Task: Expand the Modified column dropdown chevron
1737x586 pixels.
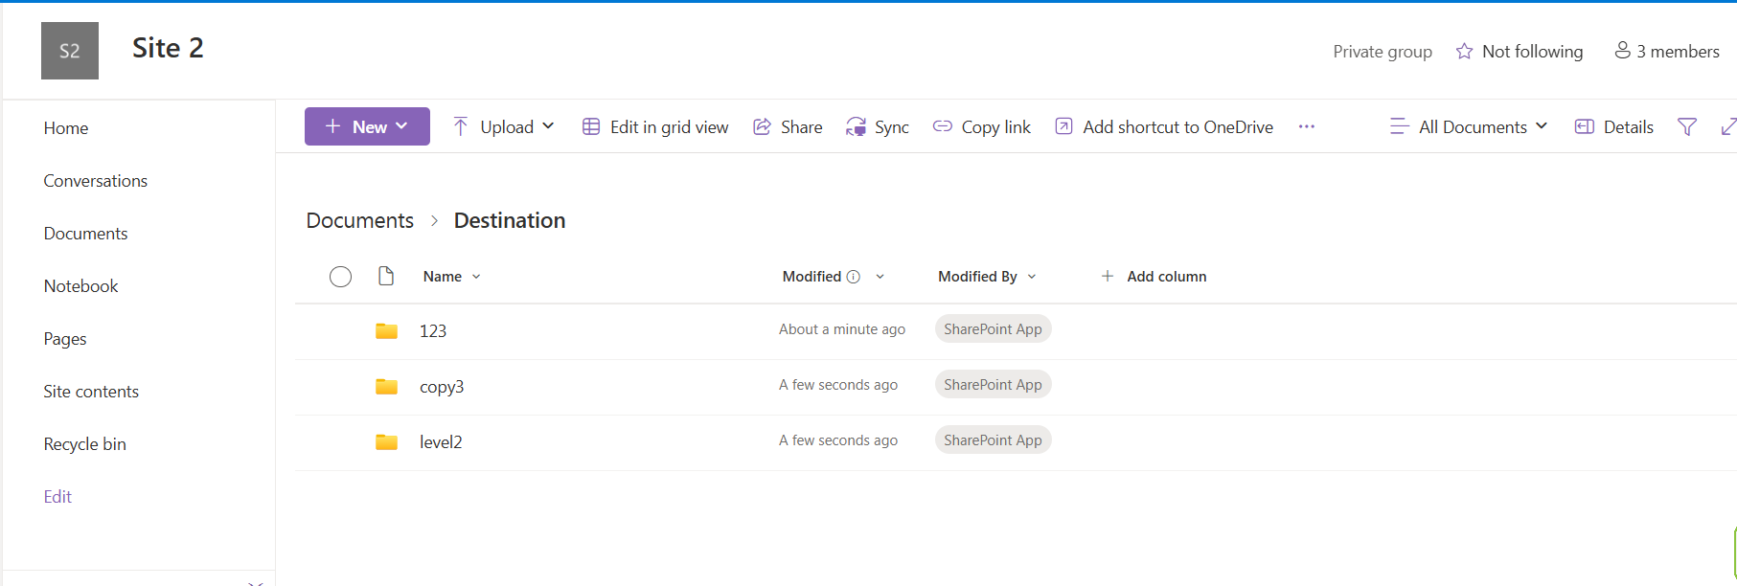Action: click(x=880, y=277)
